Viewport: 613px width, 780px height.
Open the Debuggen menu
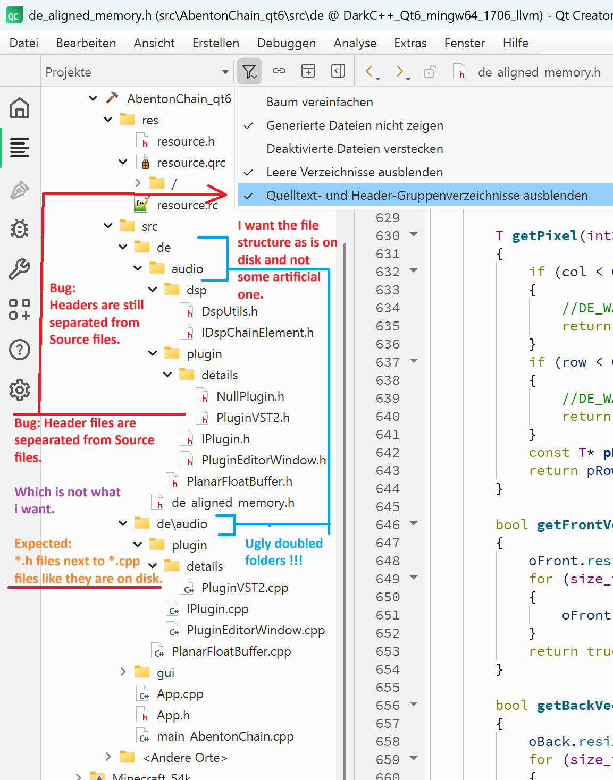pos(286,43)
